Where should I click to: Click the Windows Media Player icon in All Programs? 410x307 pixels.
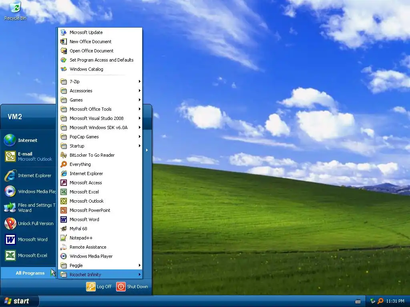(x=64, y=256)
